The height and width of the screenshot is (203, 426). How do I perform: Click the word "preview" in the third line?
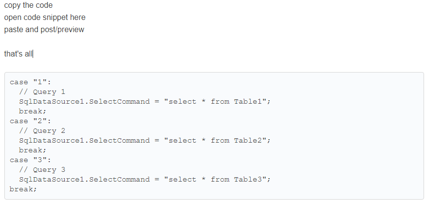(x=71, y=30)
